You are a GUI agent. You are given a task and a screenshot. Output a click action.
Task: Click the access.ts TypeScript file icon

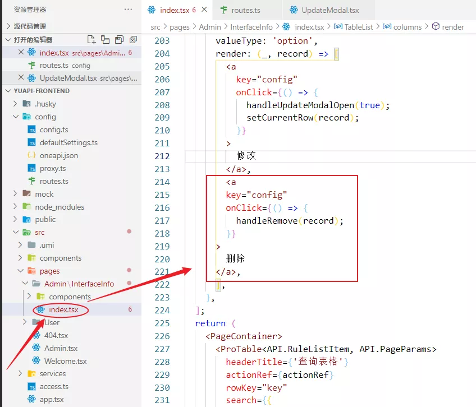31,387
